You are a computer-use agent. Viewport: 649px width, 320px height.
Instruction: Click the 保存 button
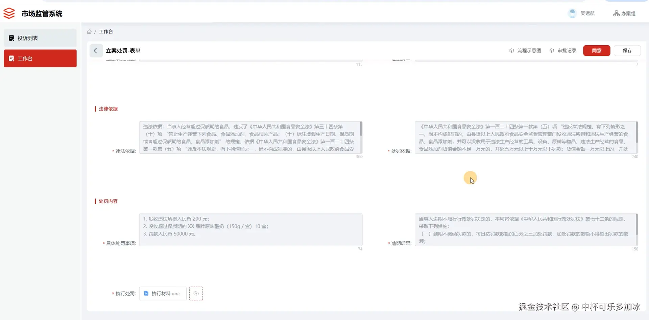tap(627, 51)
